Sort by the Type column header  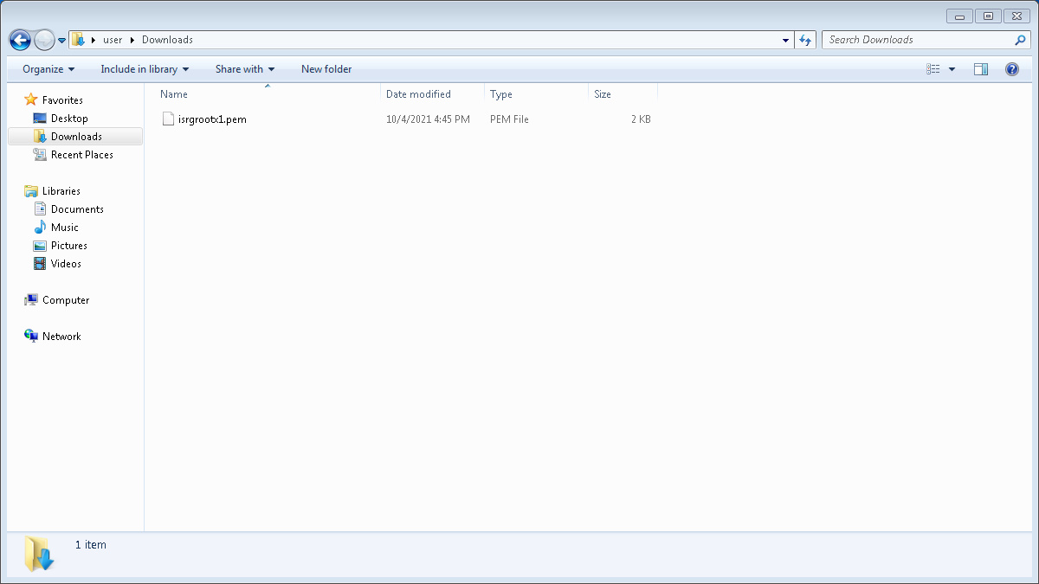pyautogui.click(x=536, y=93)
